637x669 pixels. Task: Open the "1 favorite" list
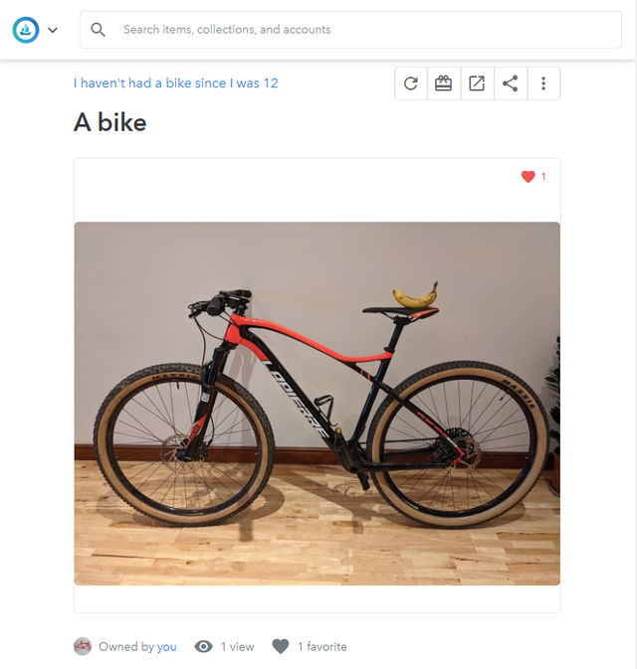coord(322,646)
